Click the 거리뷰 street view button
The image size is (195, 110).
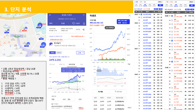(x=78, y=30)
